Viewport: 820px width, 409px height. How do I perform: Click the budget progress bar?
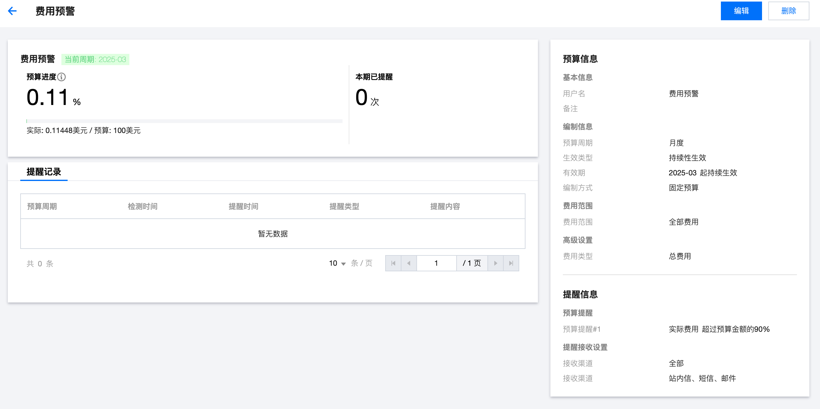click(184, 121)
